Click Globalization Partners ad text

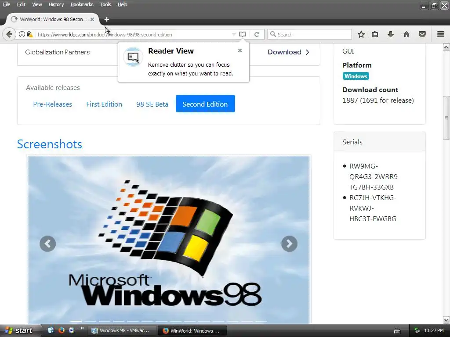(x=58, y=52)
